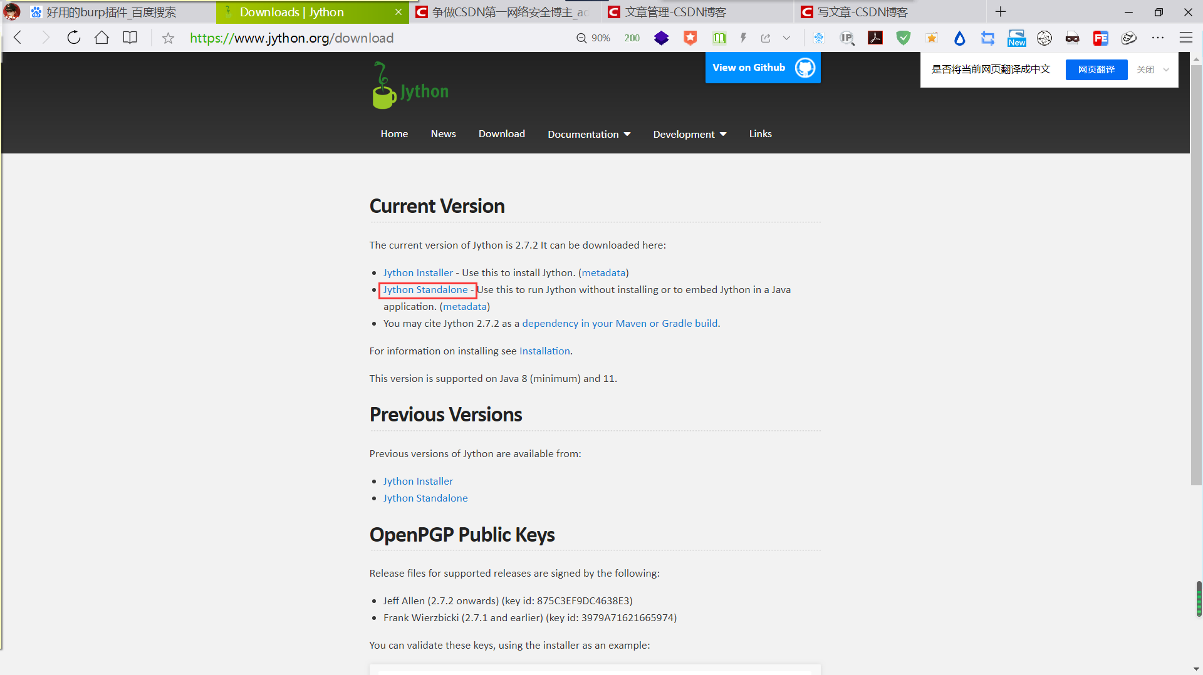Image resolution: width=1203 pixels, height=675 pixels.
Task: Click the Jython logo
Action: (x=410, y=86)
